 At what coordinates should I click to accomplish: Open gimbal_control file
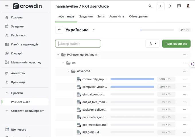94,94
